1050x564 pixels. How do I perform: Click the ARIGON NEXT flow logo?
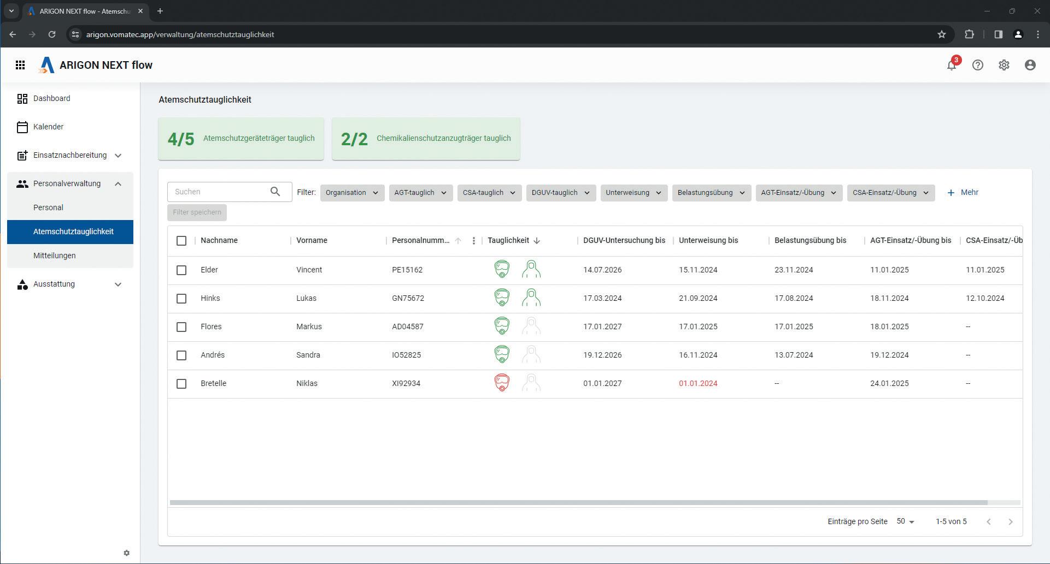96,65
